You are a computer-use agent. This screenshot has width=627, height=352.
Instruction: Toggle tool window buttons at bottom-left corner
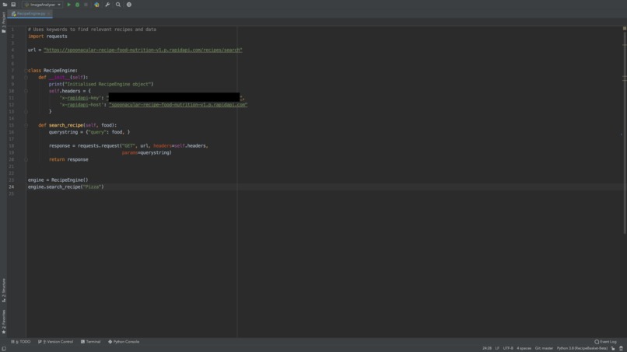click(x=4, y=348)
